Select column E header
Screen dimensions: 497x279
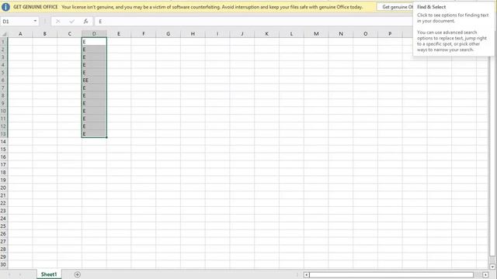click(x=119, y=34)
